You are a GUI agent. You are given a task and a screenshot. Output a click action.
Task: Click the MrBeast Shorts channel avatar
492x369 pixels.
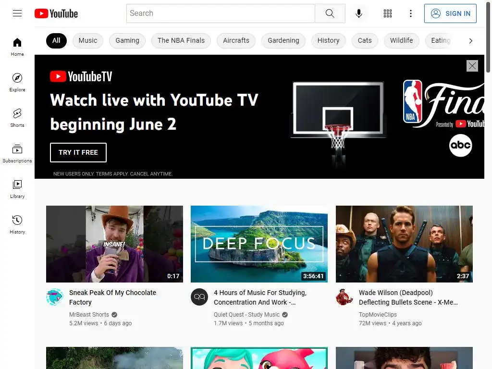coord(55,297)
